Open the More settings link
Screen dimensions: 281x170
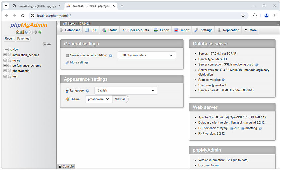coord(79,62)
